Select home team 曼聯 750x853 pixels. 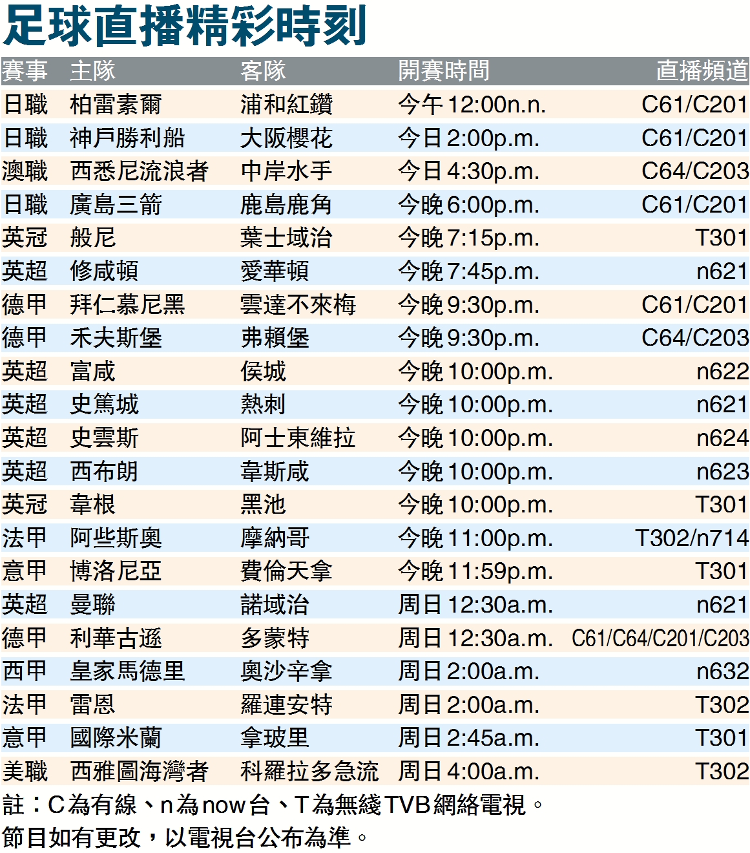pos(92,605)
